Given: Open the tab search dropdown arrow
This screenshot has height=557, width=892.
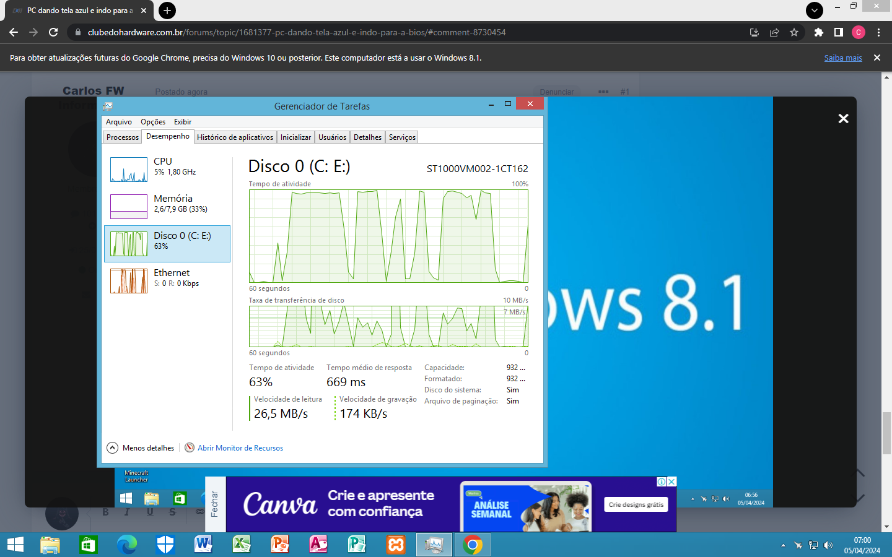Looking at the screenshot, I should (x=815, y=10).
